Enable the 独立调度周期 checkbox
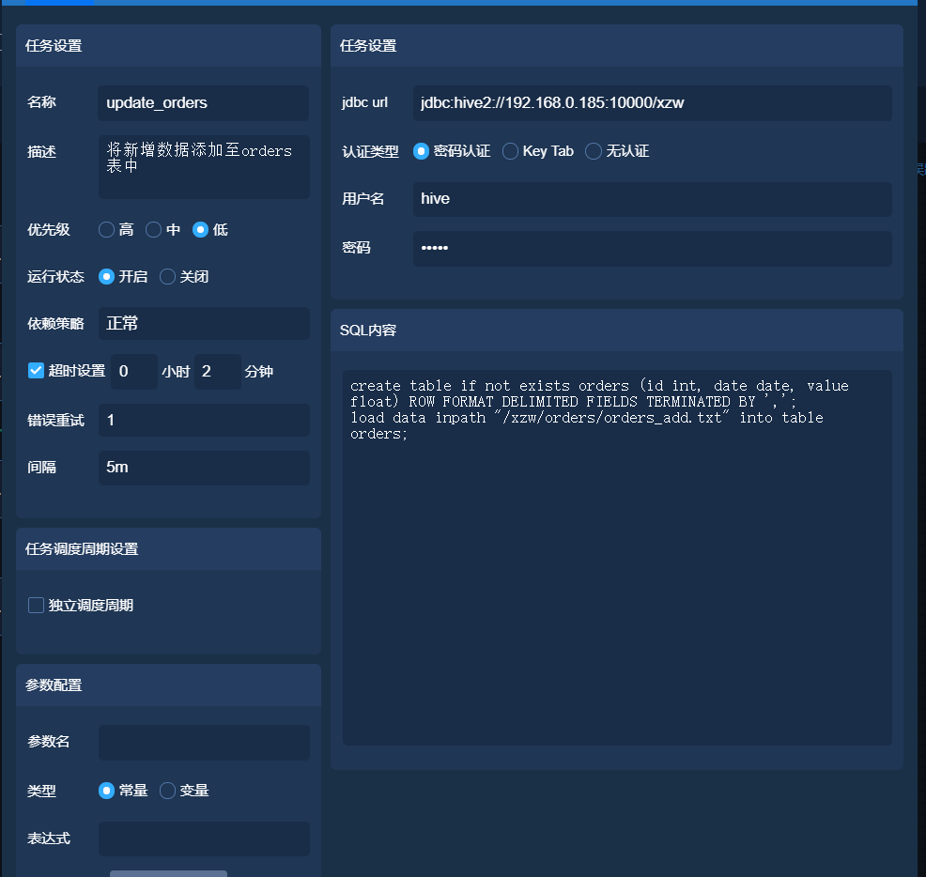Image resolution: width=926 pixels, height=877 pixels. (x=35, y=605)
